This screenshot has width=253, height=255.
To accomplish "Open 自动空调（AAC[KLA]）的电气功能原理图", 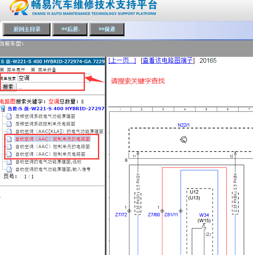I will pos(59,131).
